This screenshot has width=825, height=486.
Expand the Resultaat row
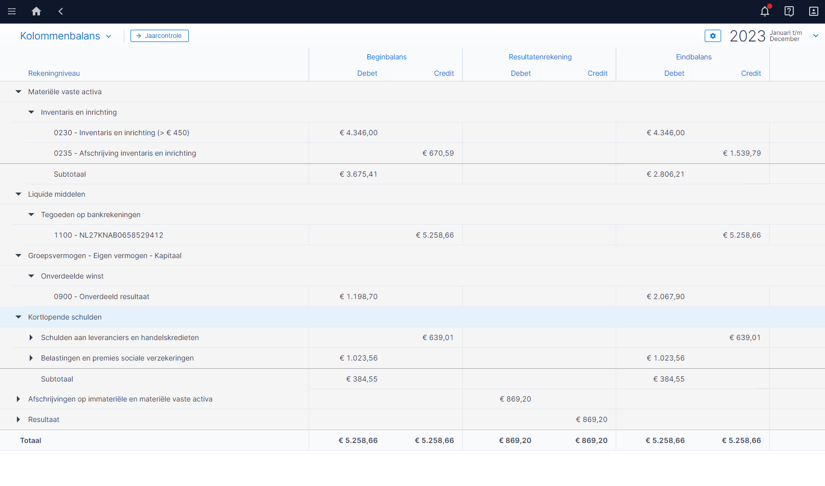coord(18,419)
